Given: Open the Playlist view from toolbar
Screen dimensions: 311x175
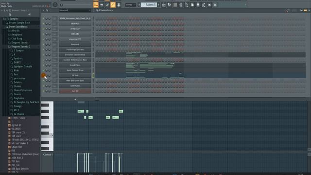Looking at the screenshot, I should pyautogui.click(x=164, y=5).
